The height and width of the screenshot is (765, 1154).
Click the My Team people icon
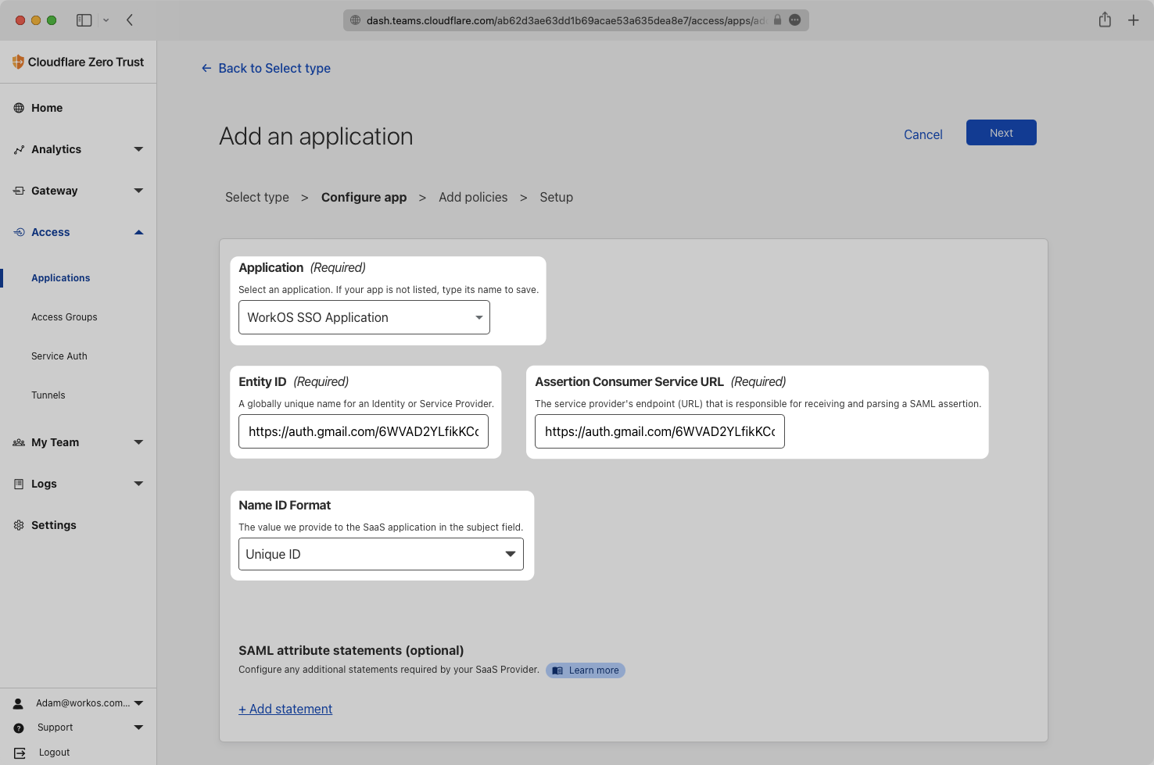pos(18,442)
